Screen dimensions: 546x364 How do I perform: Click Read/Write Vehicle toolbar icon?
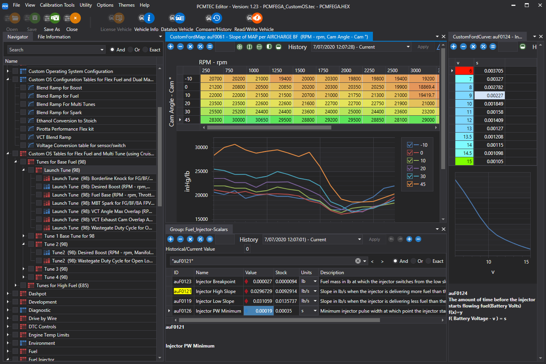pos(254,18)
